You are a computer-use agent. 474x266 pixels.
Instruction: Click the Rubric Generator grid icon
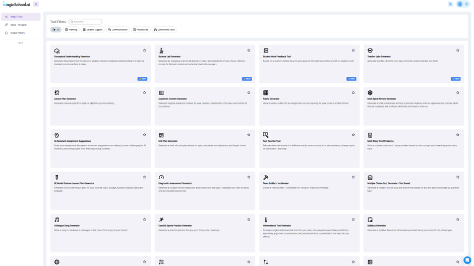(x=266, y=92)
